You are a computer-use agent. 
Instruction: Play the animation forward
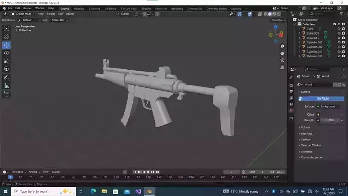coord(148,172)
